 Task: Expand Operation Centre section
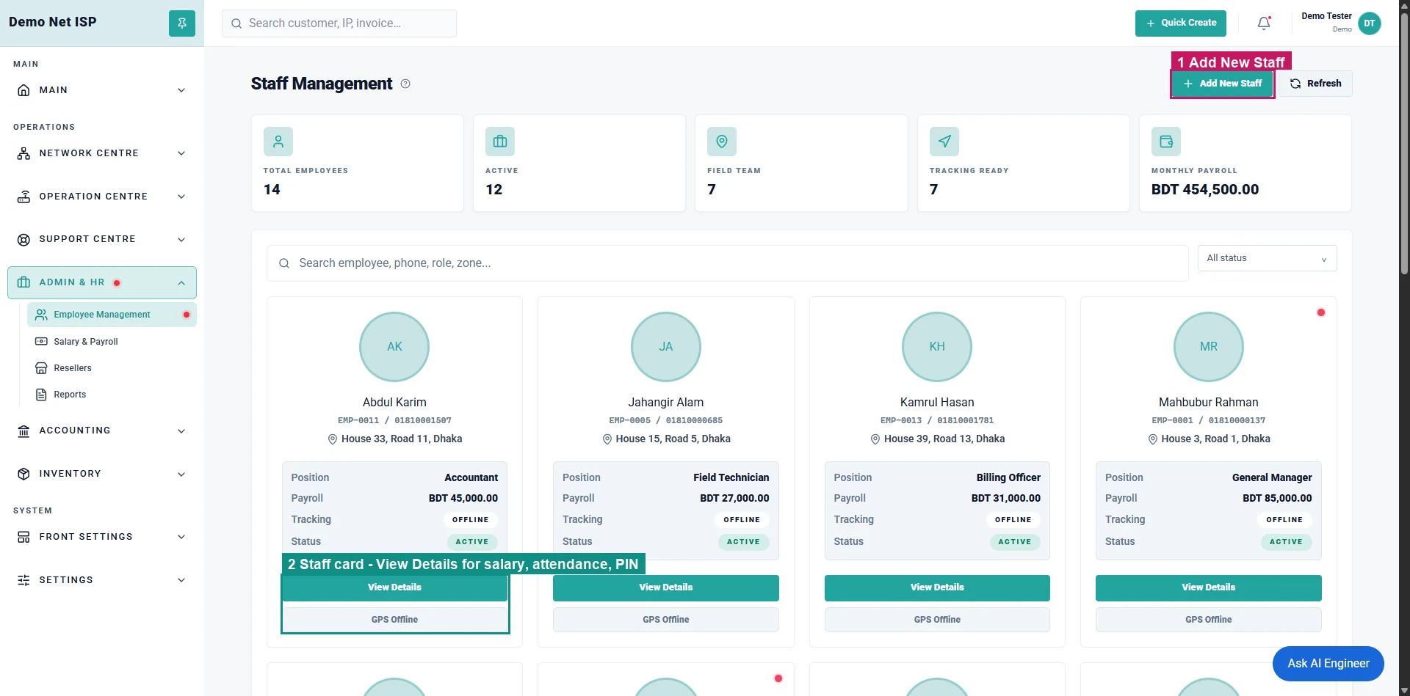coord(102,197)
